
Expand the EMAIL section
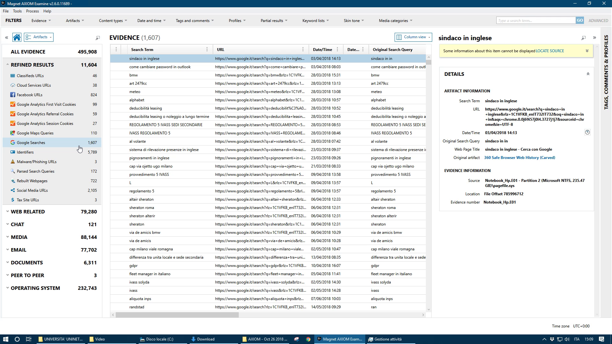click(x=7, y=250)
